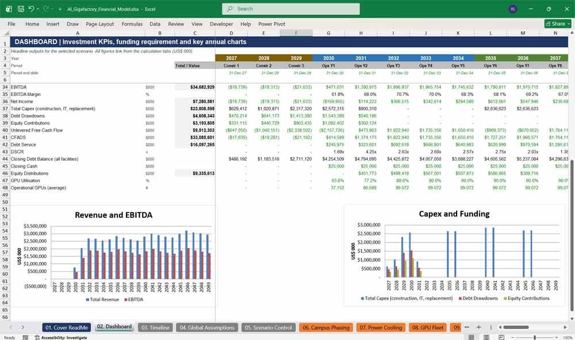Open 08. GPU Fleet sheet tab
This screenshot has width=575, height=340.
coord(428,327)
